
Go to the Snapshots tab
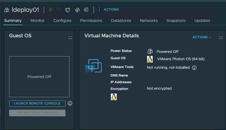pos(176,21)
